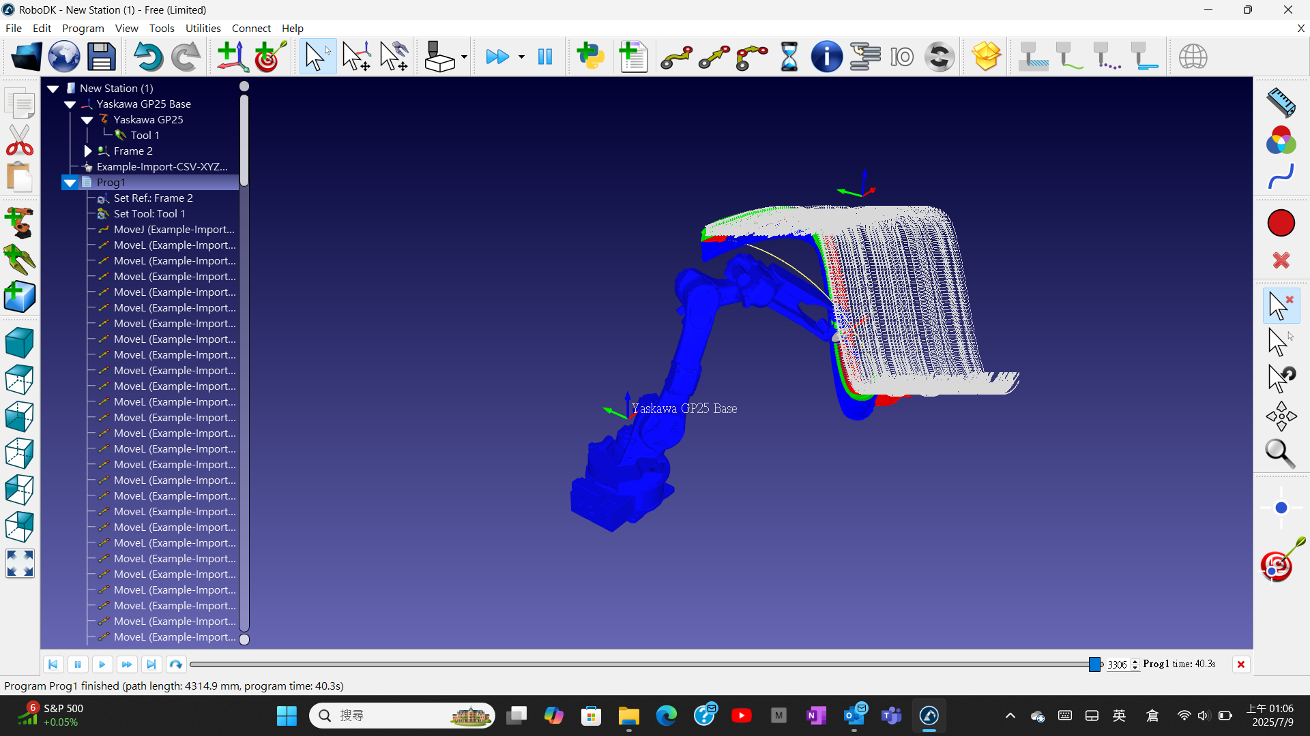Add a circular move instruction

[751, 57]
